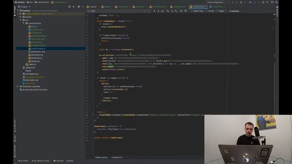Click the undo revert arrow in top toolbar
Viewport: 292px width, 164px height.
pyautogui.click(x=267, y=2)
